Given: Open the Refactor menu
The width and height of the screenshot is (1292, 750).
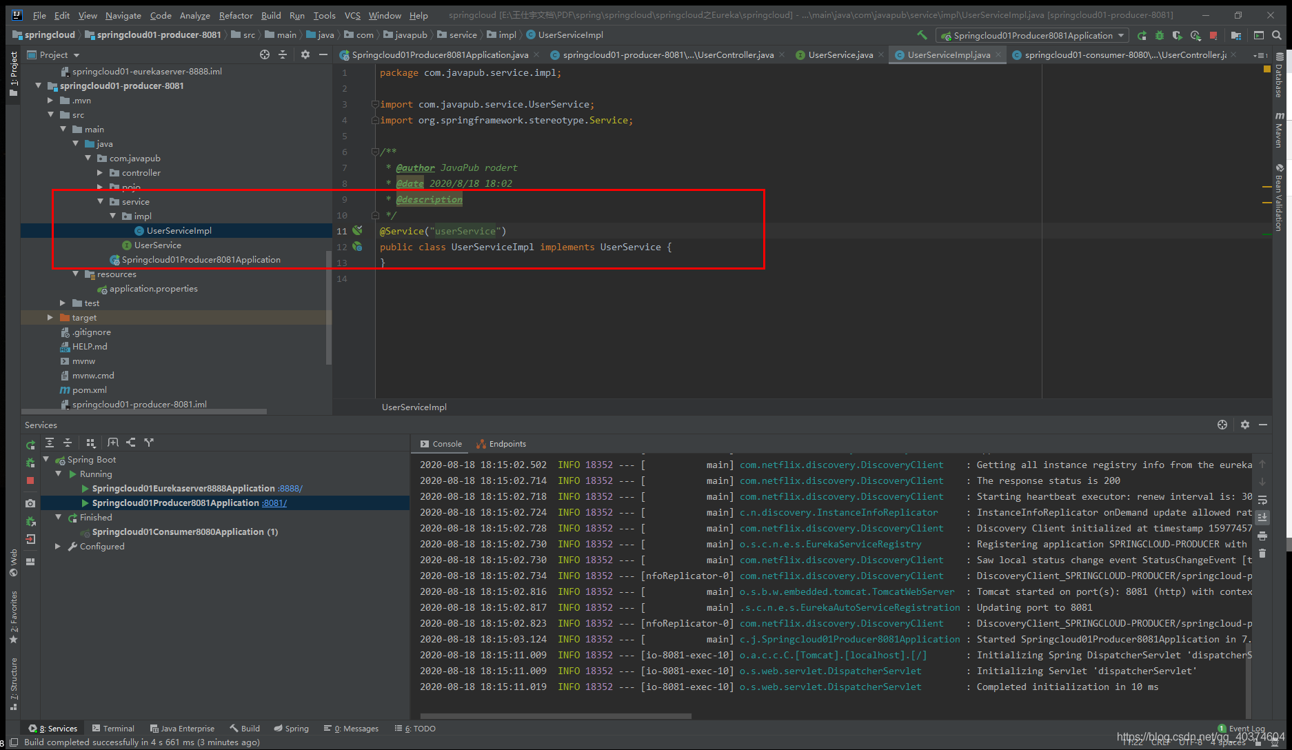Looking at the screenshot, I should pos(236,15).
